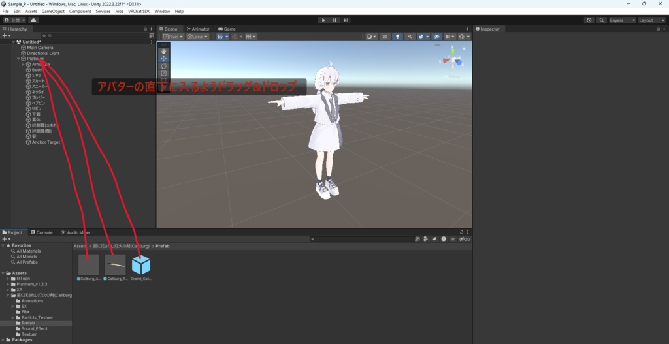
Task: Select the Move tool in Scene
Action: click(x=164, y=58)
